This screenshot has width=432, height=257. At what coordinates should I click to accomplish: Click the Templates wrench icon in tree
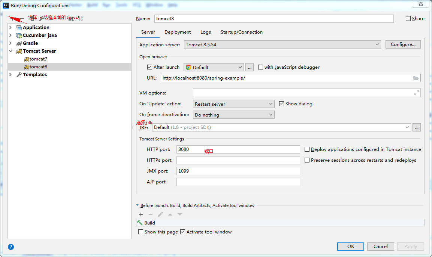[x=19, y=75]
